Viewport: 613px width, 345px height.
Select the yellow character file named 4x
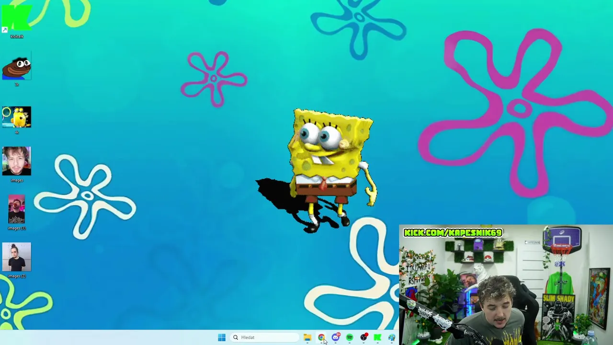(16, 120)
